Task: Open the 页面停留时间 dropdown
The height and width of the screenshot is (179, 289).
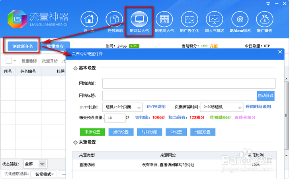Action: tap(222, 107)
